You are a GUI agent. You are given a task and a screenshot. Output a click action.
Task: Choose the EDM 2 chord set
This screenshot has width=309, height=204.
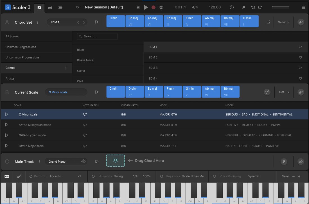(226, 58)
